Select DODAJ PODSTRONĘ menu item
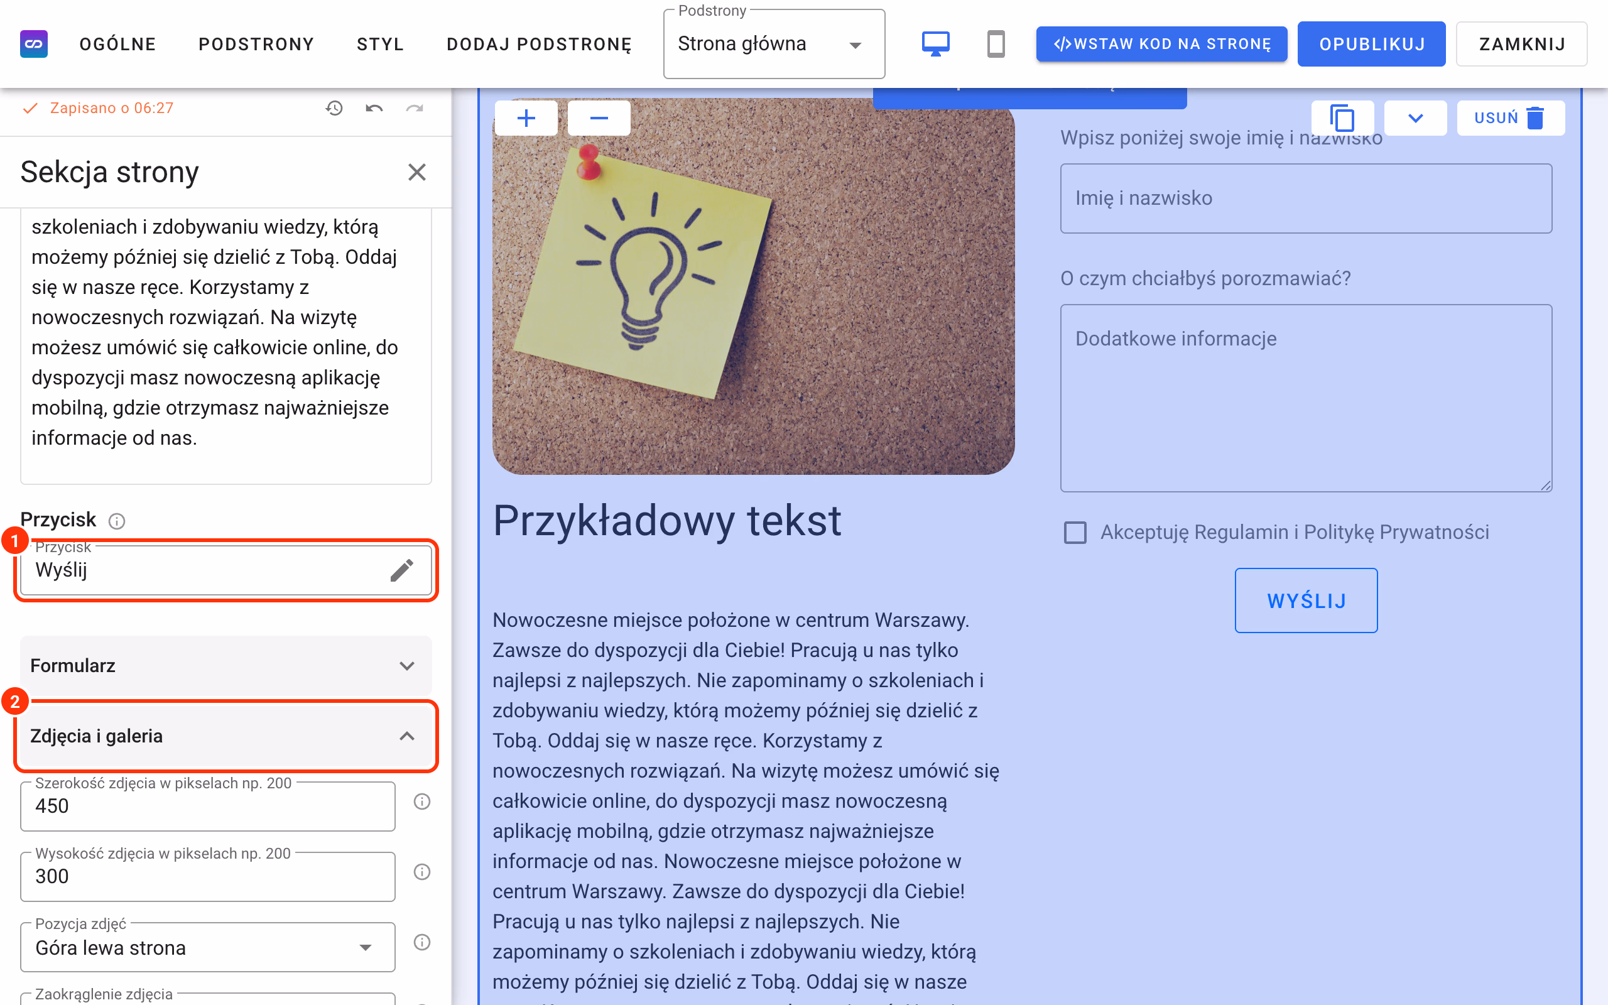The image size is (1608, 1005). coord(540,45)
